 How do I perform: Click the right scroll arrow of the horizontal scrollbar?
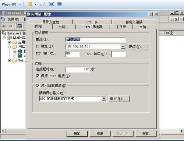(182, 131)
